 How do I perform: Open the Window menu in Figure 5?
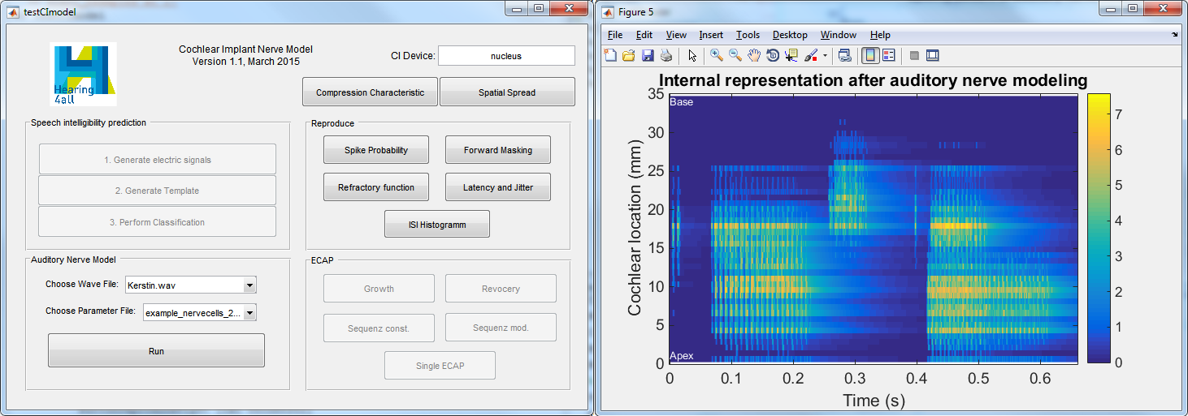[839, 35]
